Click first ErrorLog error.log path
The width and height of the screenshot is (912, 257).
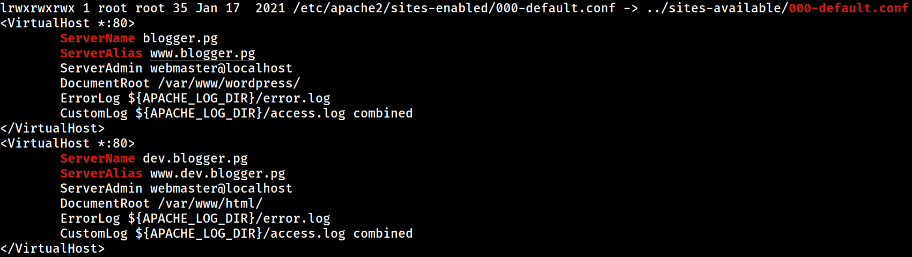[229, 98]
